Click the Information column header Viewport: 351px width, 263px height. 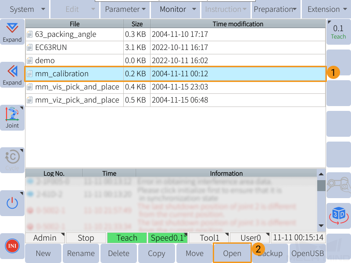[x=226, y=173]
